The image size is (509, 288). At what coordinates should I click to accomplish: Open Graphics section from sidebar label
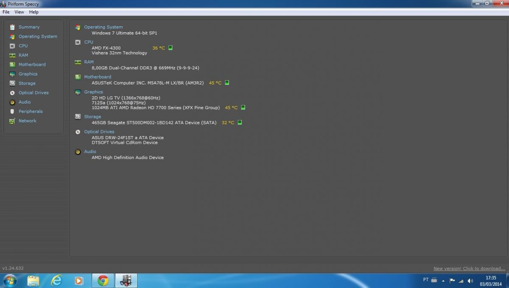click(x=28, y=74)
